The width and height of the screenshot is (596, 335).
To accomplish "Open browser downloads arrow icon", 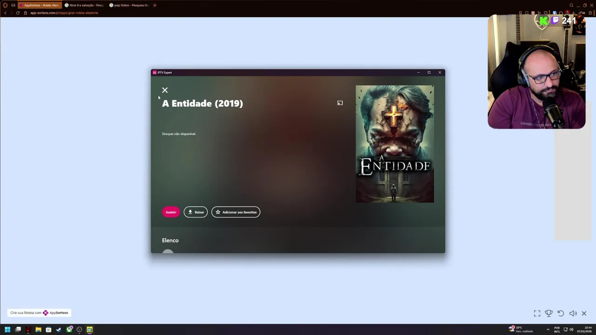I will (x=573, y=13).
